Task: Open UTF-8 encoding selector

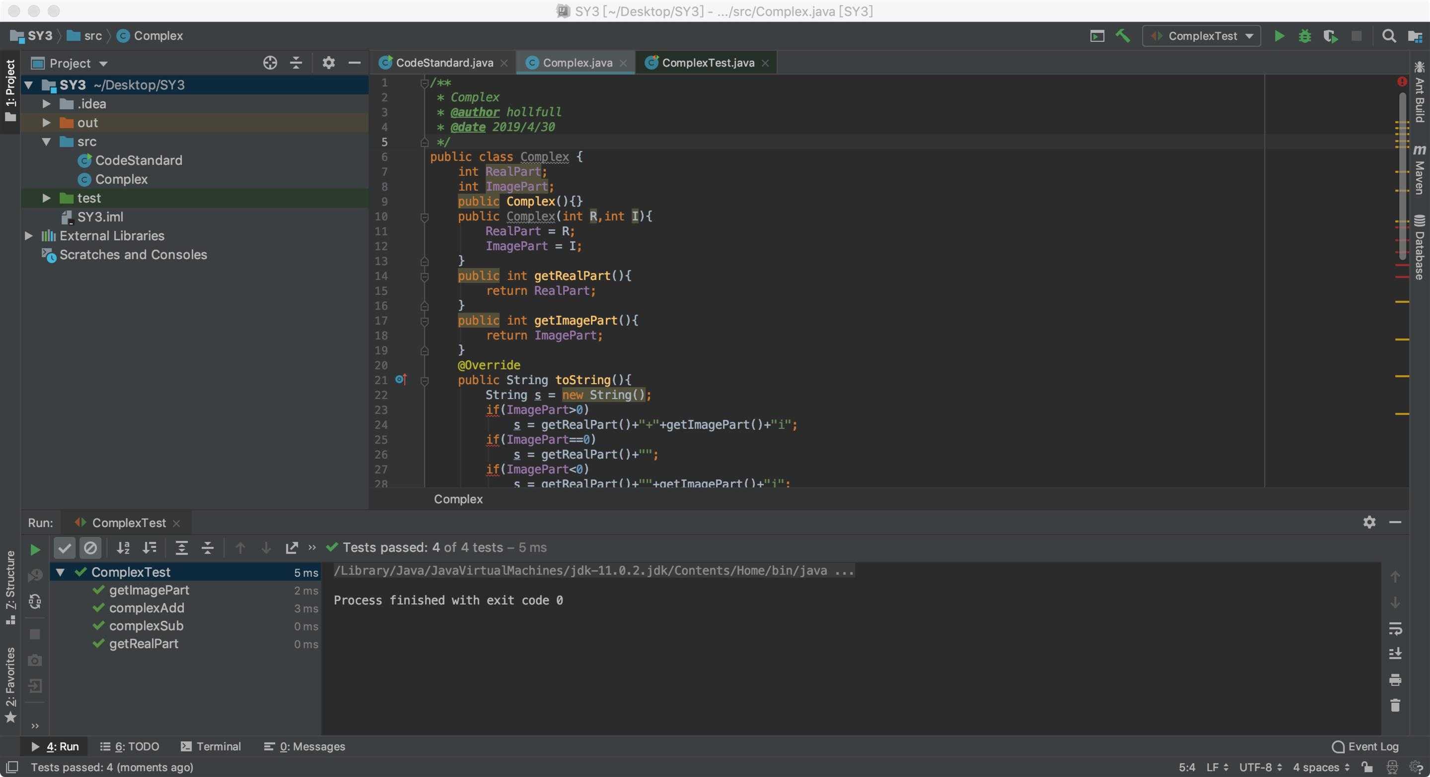Action: [1260, 767]
